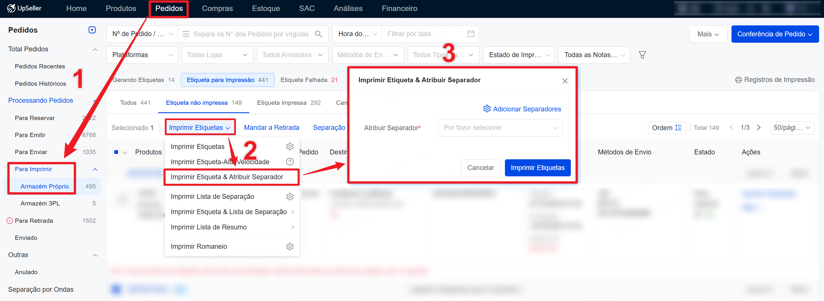
Task: Switch to the Etiqueta impressa tab
Action: (x=288, y=102)
